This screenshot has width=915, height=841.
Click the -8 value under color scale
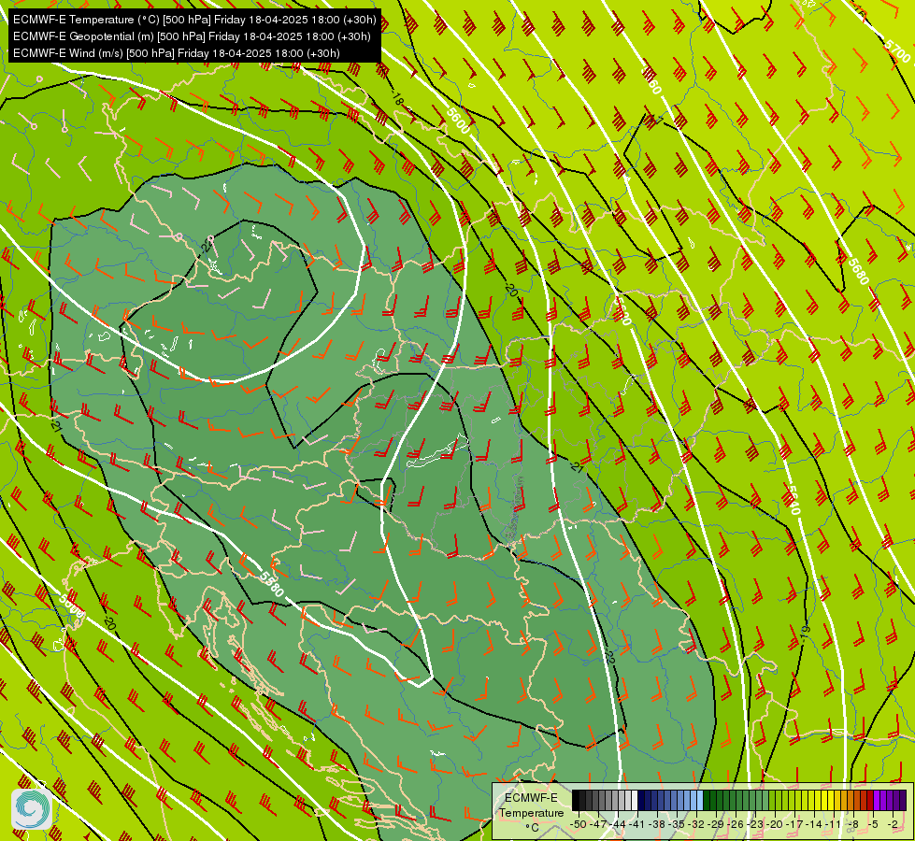coord(853,824)
